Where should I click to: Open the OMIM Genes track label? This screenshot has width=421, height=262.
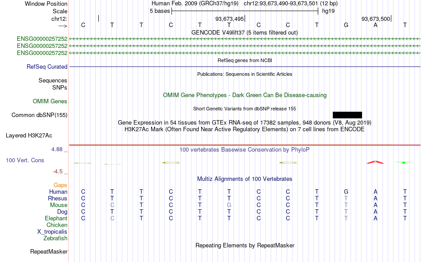[x=50, y=102]
